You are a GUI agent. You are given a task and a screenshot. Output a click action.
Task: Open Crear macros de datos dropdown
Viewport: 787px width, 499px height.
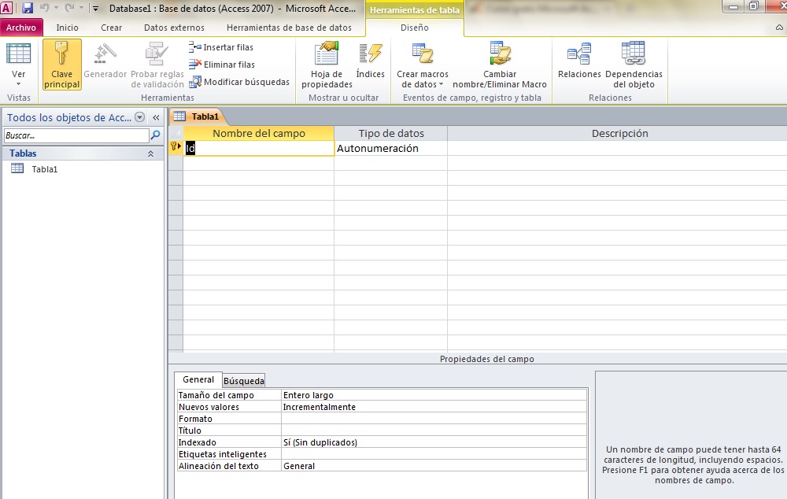pos(423,65)
